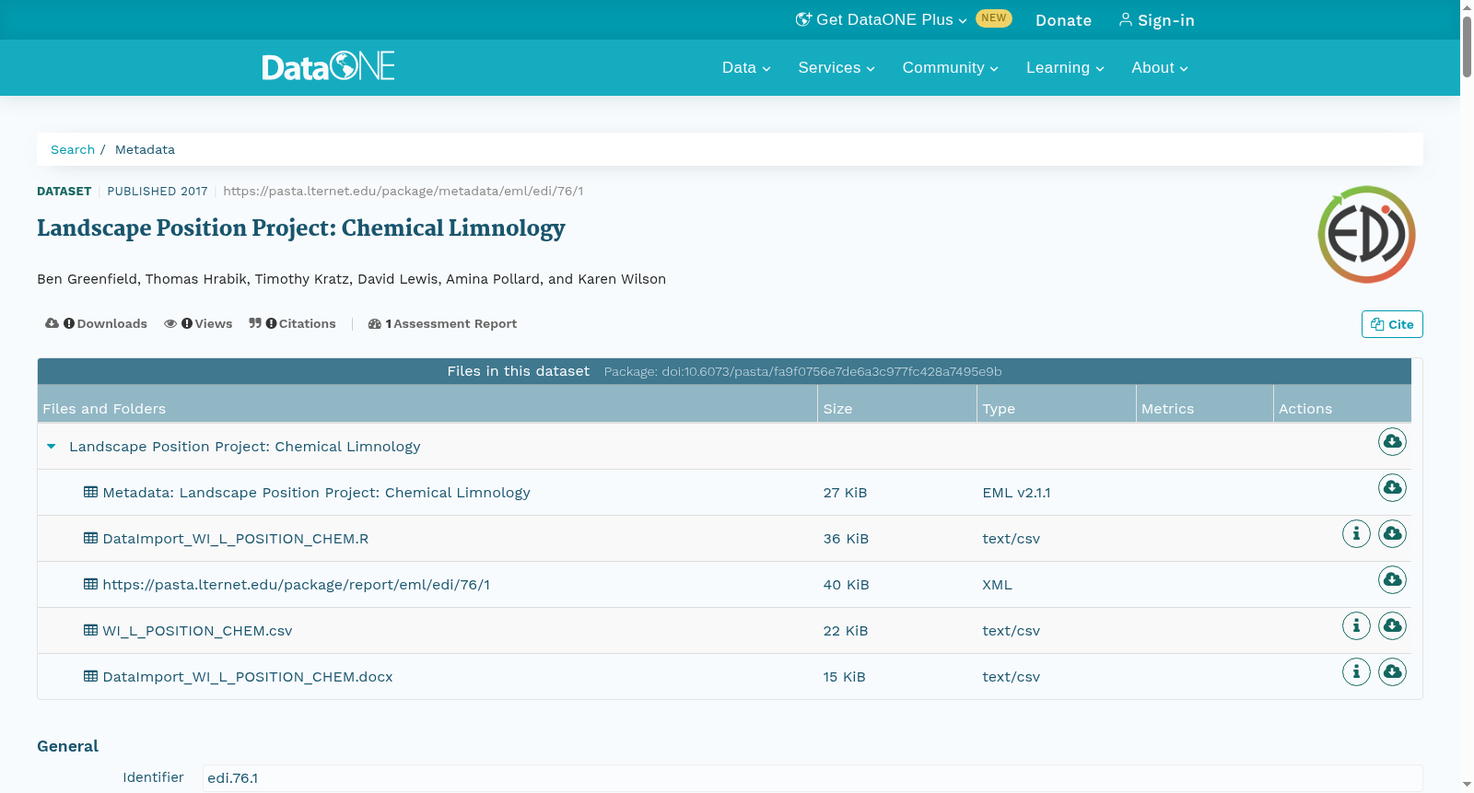Open pasta.lternet.edu report file link
Viewport: 1474px width, 793px height.
(x=296, y=585)
